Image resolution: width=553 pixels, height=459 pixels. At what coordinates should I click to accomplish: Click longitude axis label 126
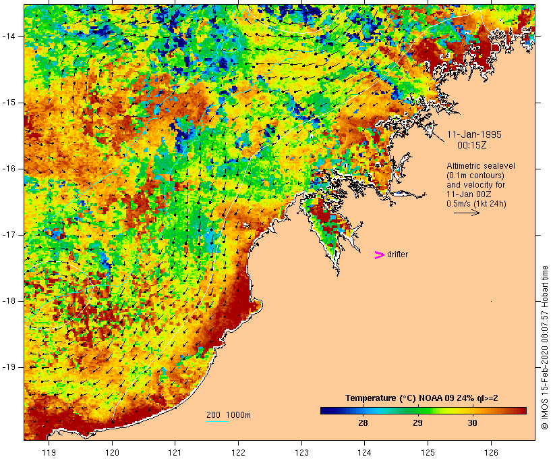coord(491,452)
